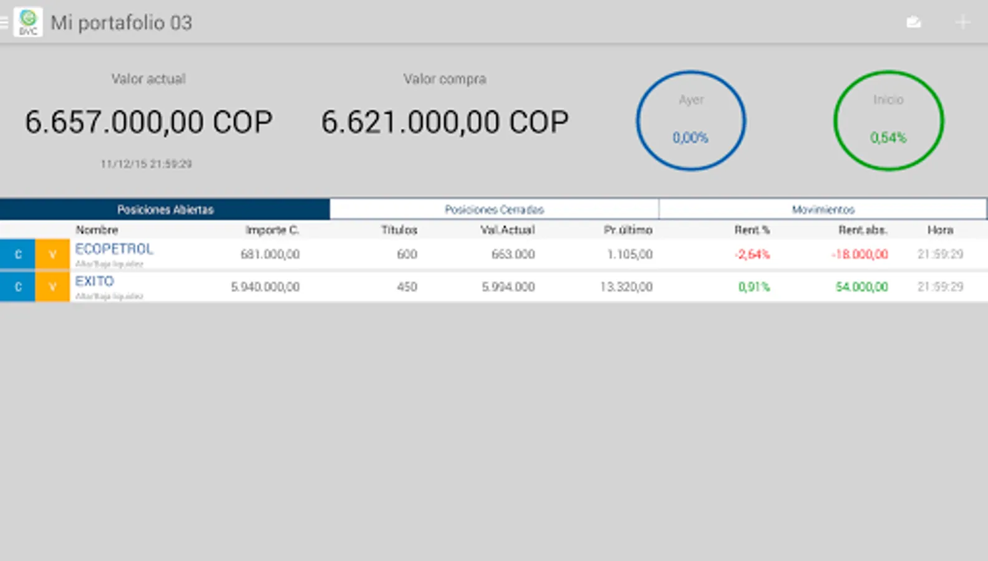The image size is (988, 561).
Task: Click the Mi portafolio 03 title
Action: (122, 23)
